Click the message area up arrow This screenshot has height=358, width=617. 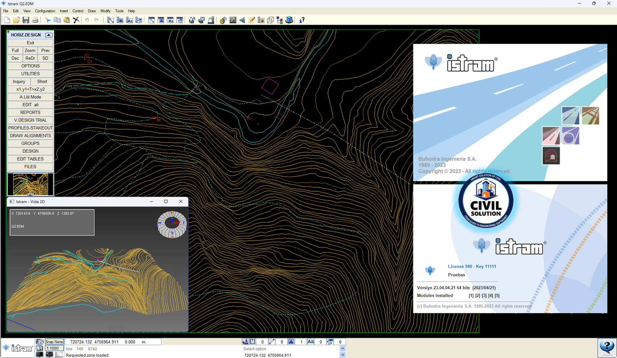(343, 349)
